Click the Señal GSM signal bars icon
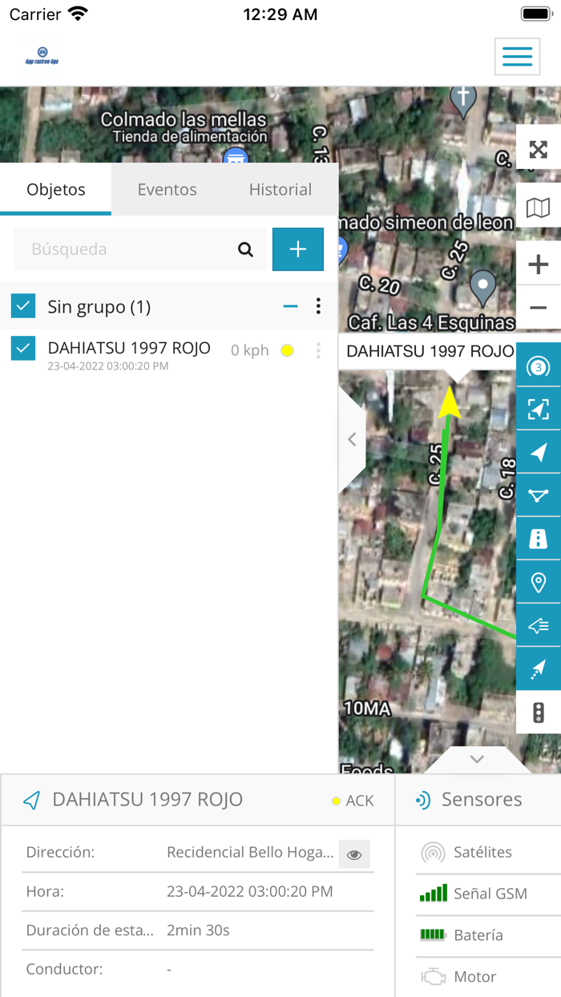561x997 pixels. 434,893
